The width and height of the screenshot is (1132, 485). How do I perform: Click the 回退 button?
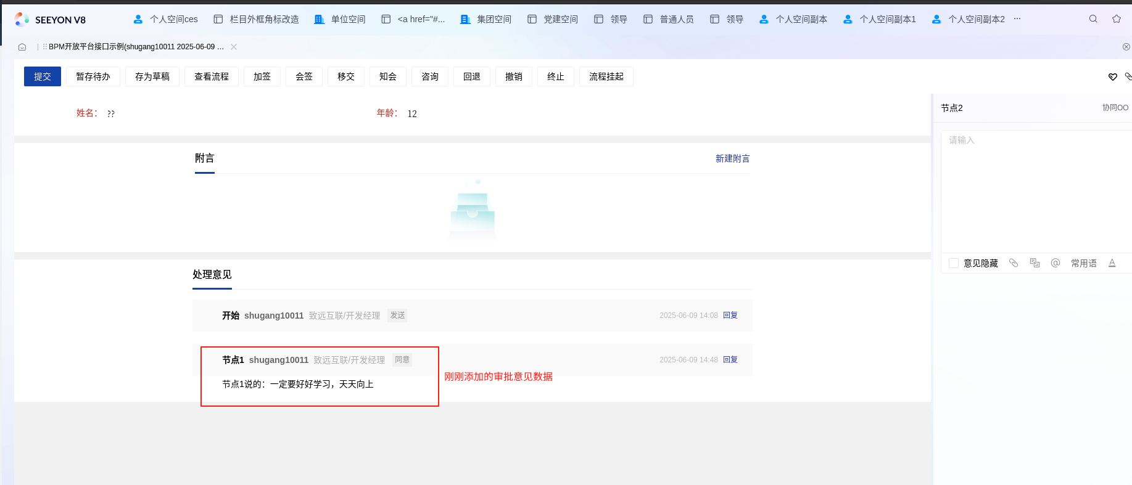point(472,76)
